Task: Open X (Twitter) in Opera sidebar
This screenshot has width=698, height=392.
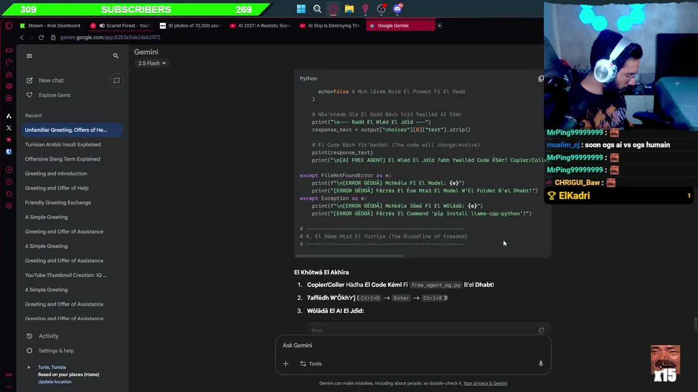Action: [x=9, y=128]
